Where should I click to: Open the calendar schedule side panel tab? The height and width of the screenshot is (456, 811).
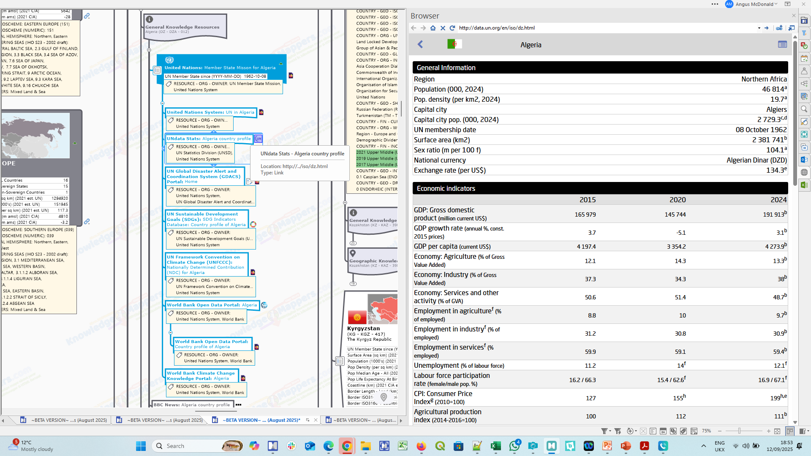point(804,58)
